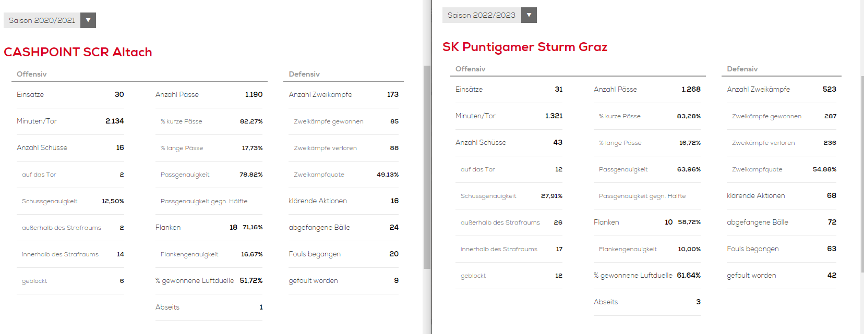Click the Flanken percentage 58,72%
The width and height of the screenshot is (864, 334).
pos(690,222)
